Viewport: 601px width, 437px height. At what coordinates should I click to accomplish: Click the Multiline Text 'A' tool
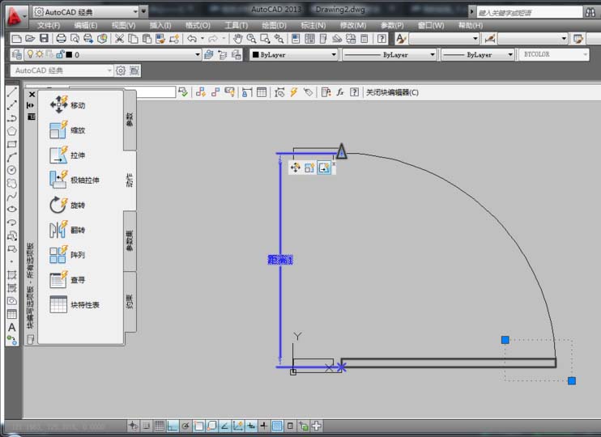11,327
